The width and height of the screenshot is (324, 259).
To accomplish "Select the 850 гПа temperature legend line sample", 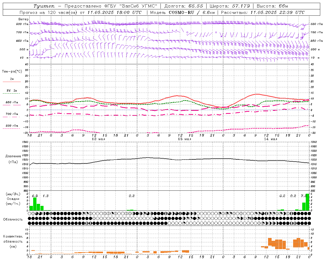I will pyautogui.click(x=12, y=105).
